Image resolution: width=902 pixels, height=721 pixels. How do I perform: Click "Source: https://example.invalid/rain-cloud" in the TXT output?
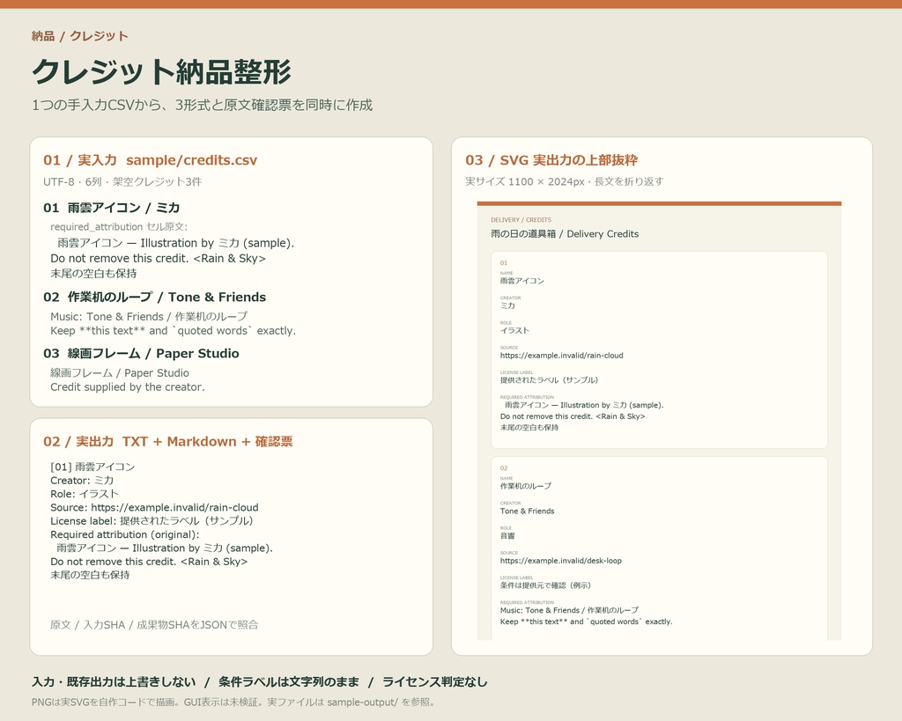pos(154,507)
